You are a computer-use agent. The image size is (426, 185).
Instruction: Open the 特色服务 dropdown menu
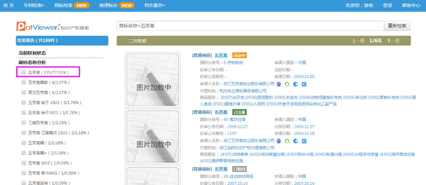click(x=155, y=5)
